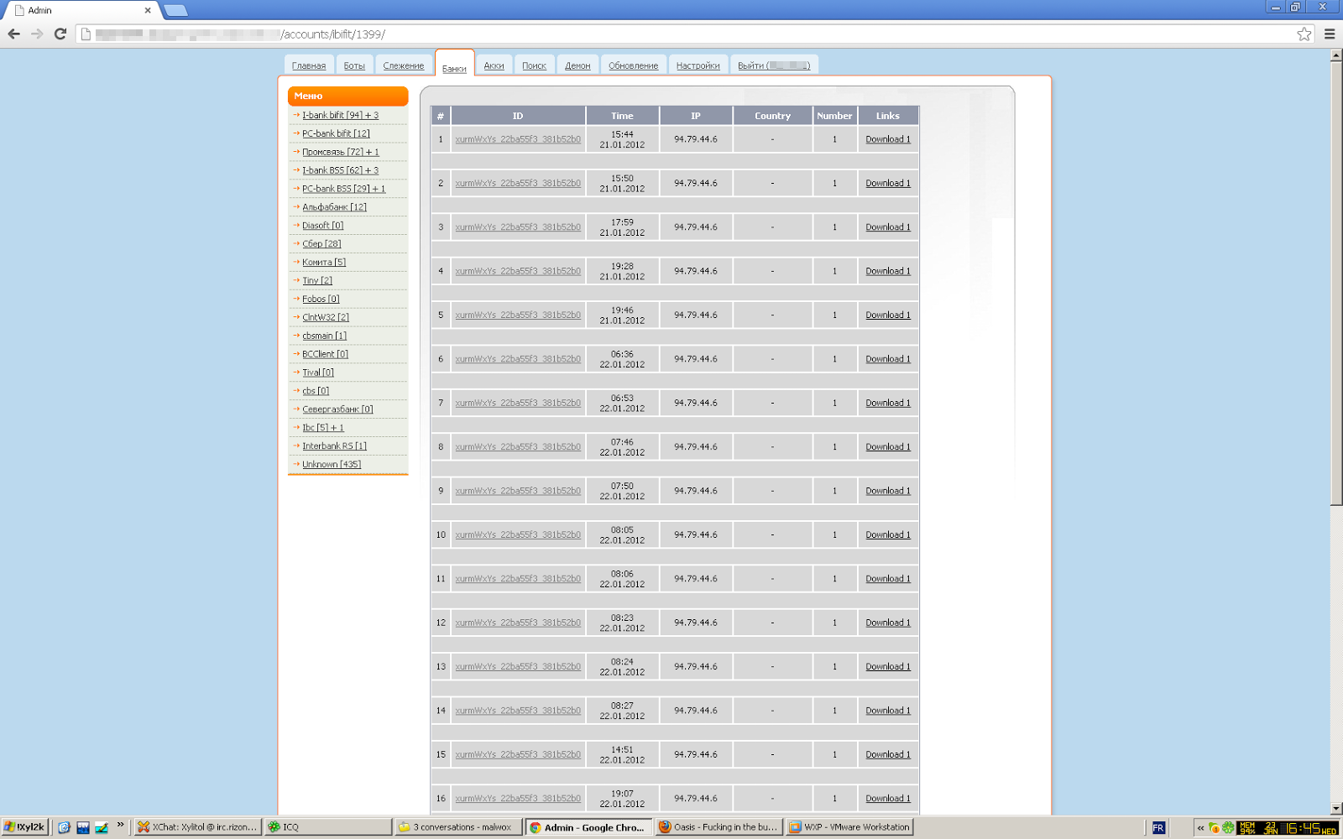Expand the quick launch overflow chevron
This screenshot has height=839, width=1343.
point(120,825)
